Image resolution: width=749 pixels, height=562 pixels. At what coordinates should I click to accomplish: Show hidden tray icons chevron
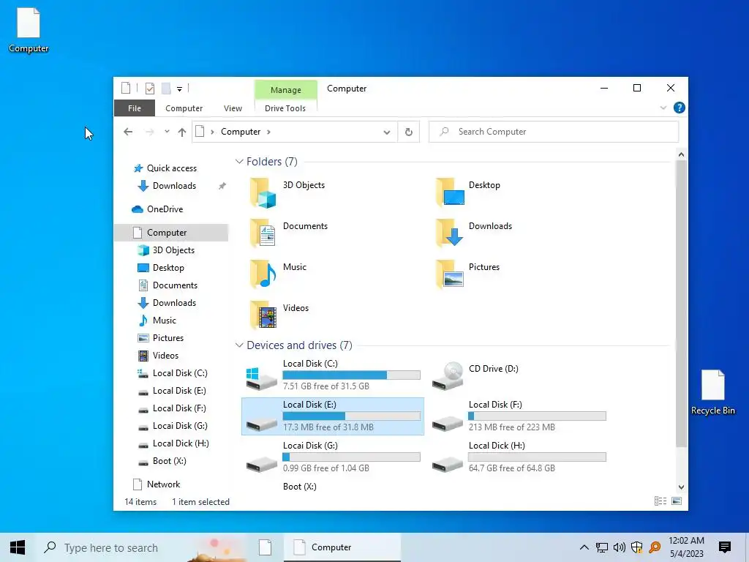pos(584,547)
